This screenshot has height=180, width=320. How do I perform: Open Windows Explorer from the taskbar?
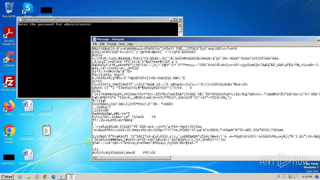28,177
